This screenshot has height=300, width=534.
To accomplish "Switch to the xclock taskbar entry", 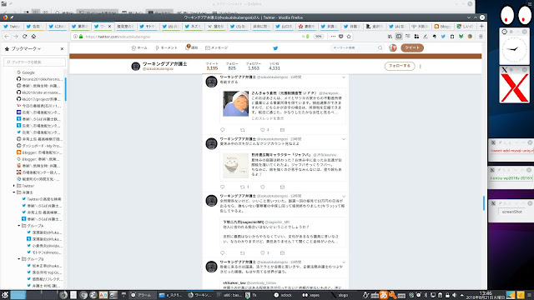I will pyautogui.click(x=284, y=295).
